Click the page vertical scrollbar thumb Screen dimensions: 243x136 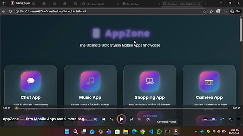(x=241, y=30)
